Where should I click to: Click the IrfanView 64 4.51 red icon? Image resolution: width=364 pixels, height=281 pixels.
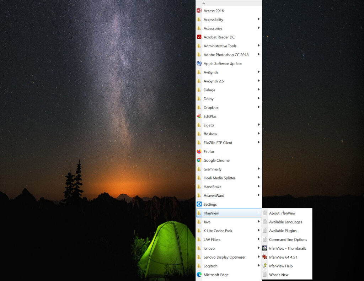264,257
